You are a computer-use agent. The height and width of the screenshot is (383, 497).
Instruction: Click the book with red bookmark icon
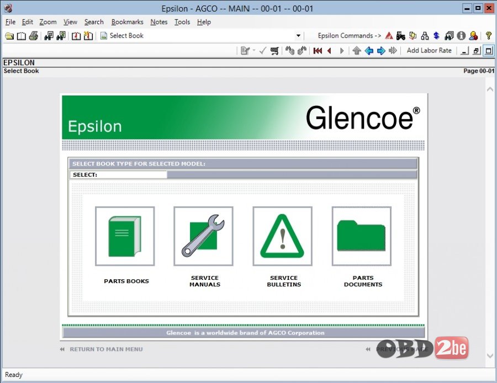point(76,36)
